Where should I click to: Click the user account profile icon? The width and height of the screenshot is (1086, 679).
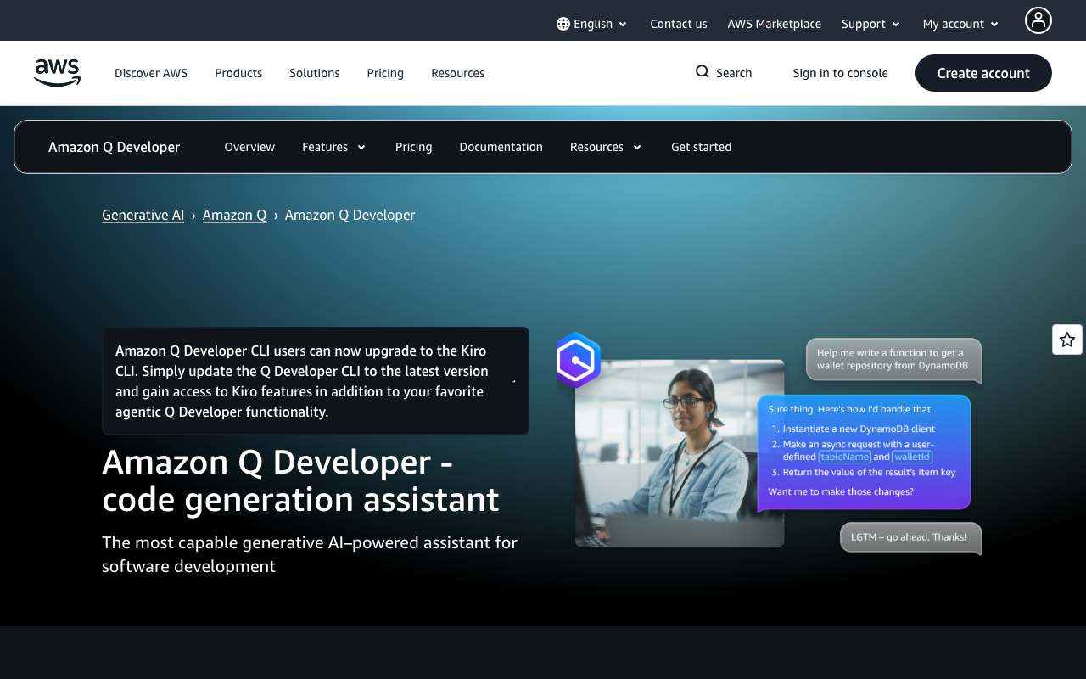pos(1038,20)
